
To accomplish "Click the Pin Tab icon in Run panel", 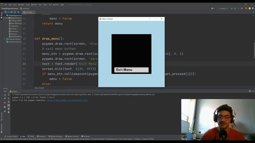I will [x=5, y=111].
